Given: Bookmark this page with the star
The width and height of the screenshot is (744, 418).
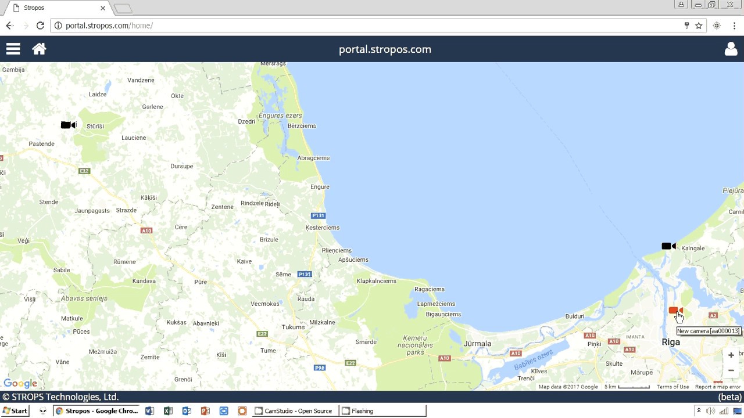Looking at the screenshot, I should click(x=699, y=26).
